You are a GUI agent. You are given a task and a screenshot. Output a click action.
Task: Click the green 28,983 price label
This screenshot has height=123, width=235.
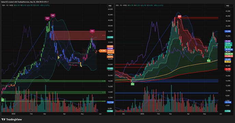[228, 47]
